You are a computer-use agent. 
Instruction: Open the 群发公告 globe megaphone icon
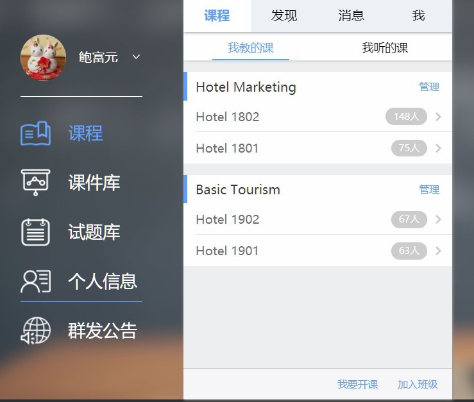[x=35, y=331]
